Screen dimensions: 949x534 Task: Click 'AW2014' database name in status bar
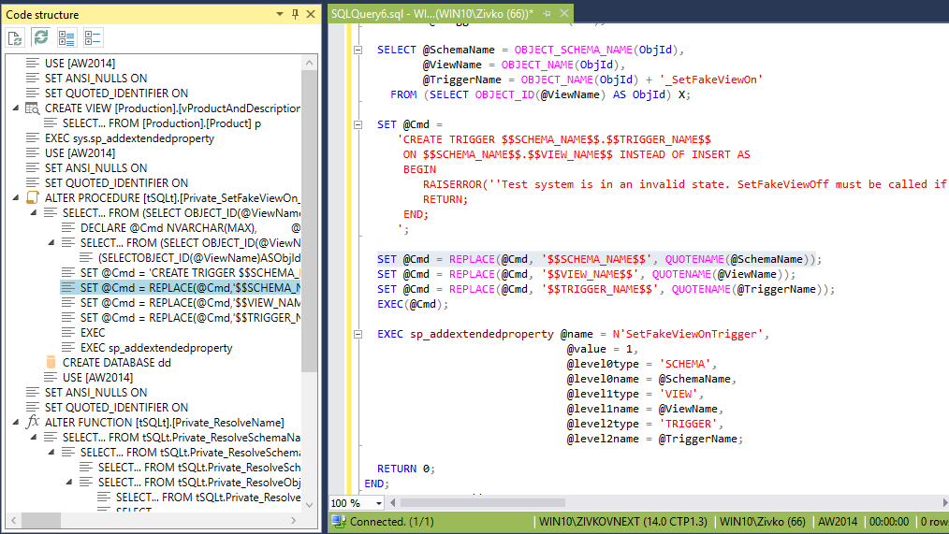pos(838,521)
